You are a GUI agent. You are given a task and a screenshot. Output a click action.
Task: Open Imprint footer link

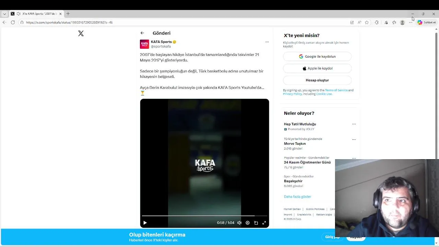coord(288,214)
